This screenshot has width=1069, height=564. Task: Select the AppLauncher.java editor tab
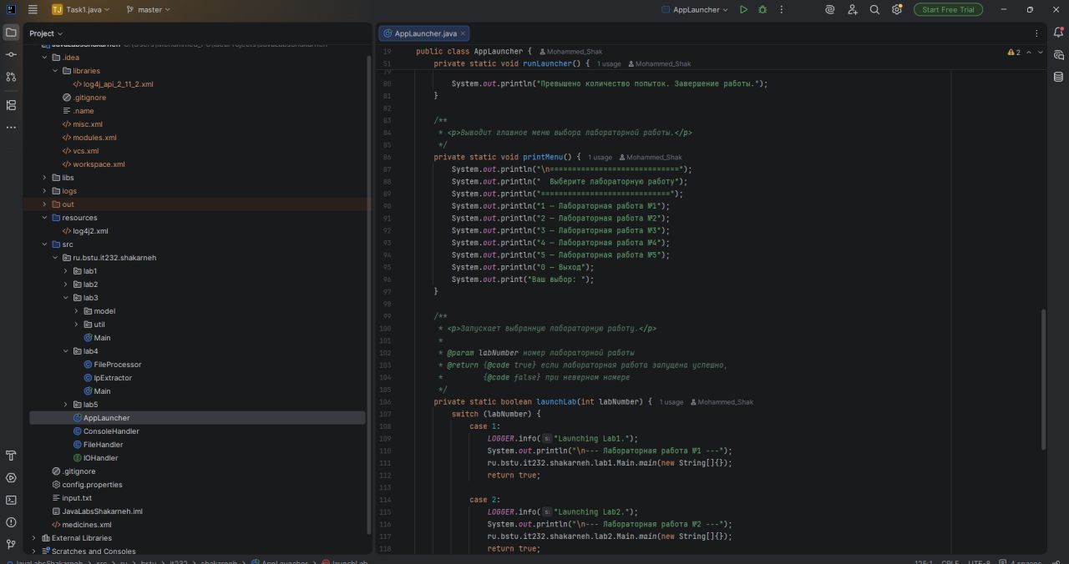pyautogui.click(x=425, y=33)
